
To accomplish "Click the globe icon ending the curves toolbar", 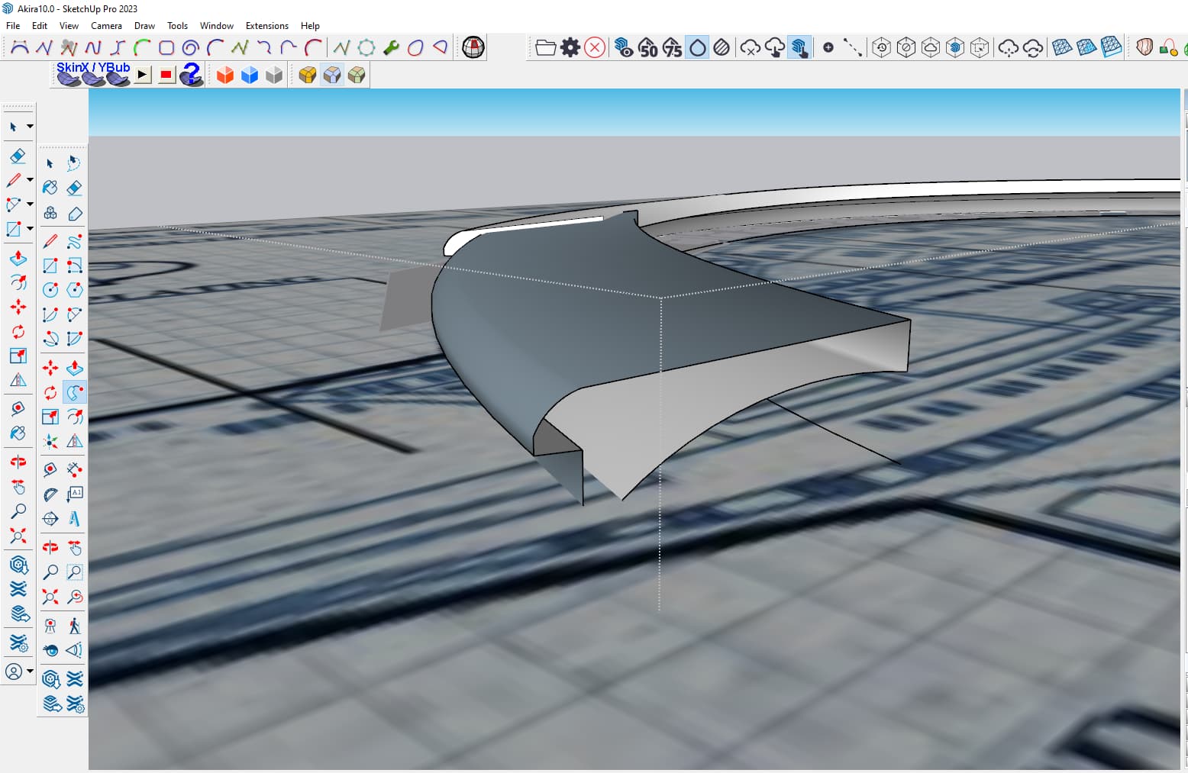I will pos(474,47).
